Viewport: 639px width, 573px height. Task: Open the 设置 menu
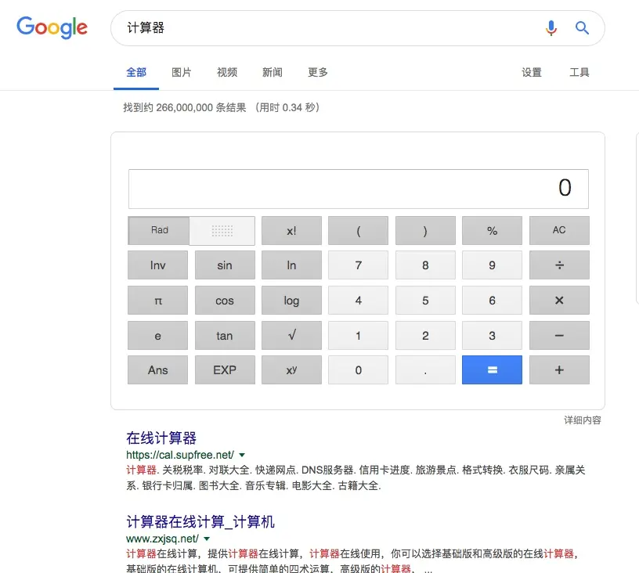(x=532, y=73)
